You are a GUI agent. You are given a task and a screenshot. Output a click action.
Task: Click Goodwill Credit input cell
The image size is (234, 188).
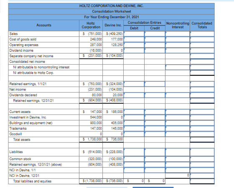tap(155, 134)
